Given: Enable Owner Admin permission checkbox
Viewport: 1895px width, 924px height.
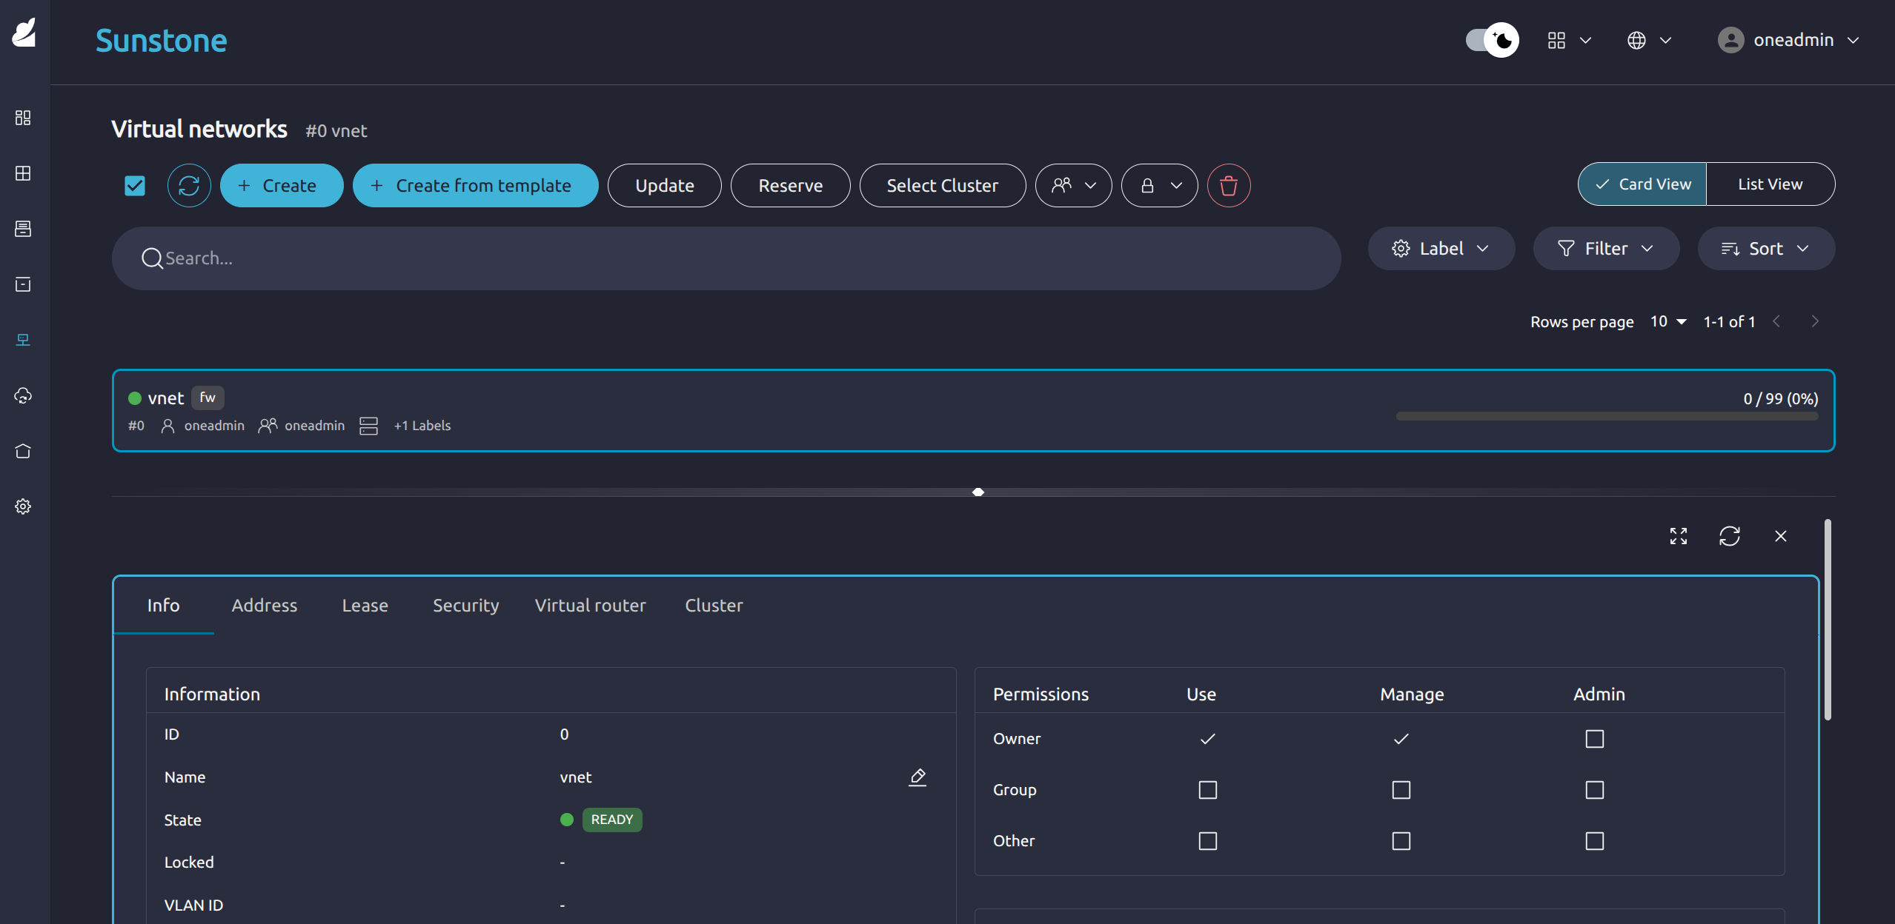Looking at the screenshot, I should tap(1594, 739).
